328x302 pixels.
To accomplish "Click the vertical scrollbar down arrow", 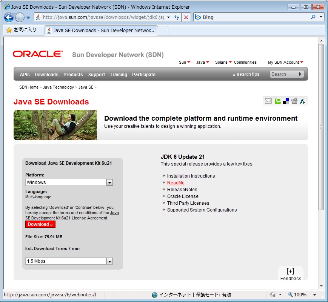I will pyautogui.click(x=321, y=286).
